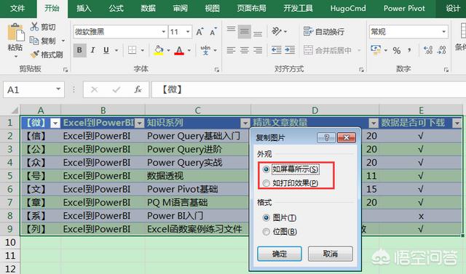Select the 图片(T) format radio

(266, 217)
